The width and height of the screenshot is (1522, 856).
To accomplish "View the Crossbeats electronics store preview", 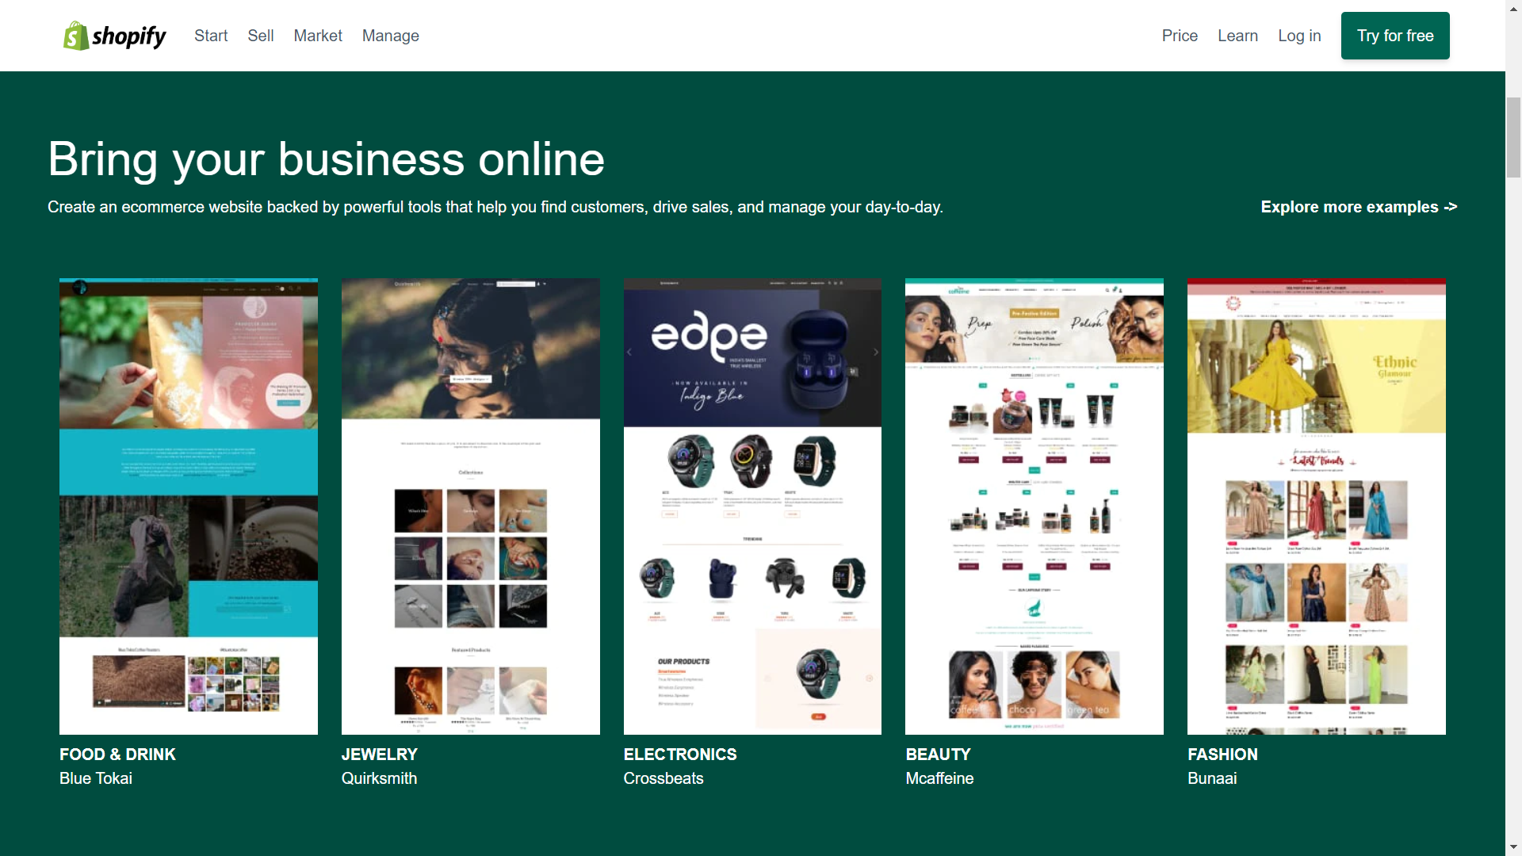I will tap(752, 506).
